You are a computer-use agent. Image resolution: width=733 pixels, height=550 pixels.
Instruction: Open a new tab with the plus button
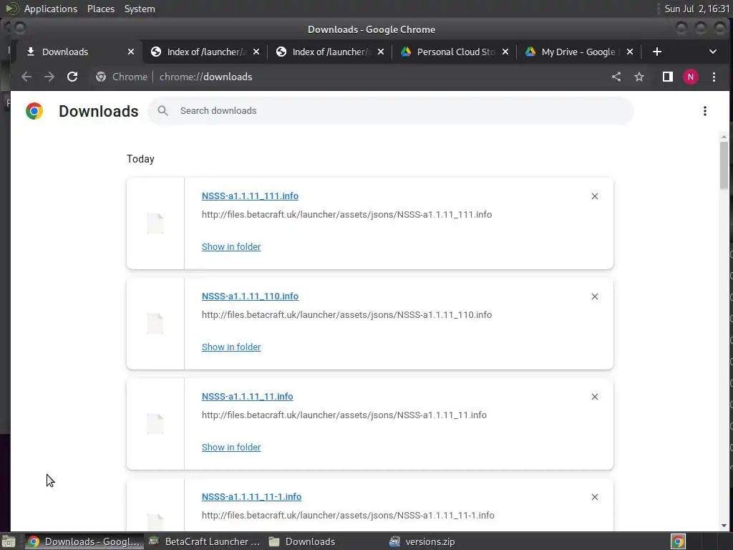(657, 52)
